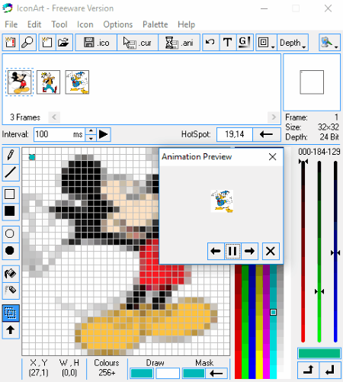Screen dimensions: 343x382
Task: Save as .ico file
Action: coord(96,43)
